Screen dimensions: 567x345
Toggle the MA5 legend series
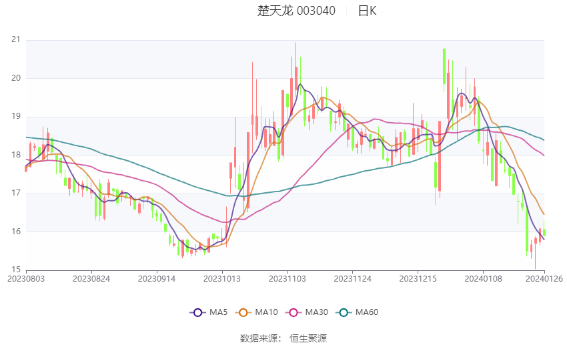pos(209,312)
